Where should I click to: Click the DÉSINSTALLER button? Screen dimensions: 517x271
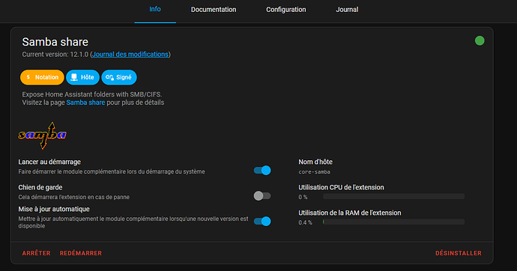tap(459, 253)
